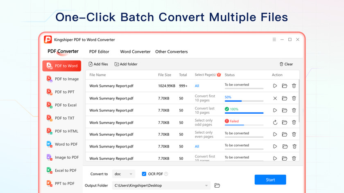Delete the row at 50% progress
Image resolution: width=344 pixels, height=193 pixels.
[x=294, y=99]
